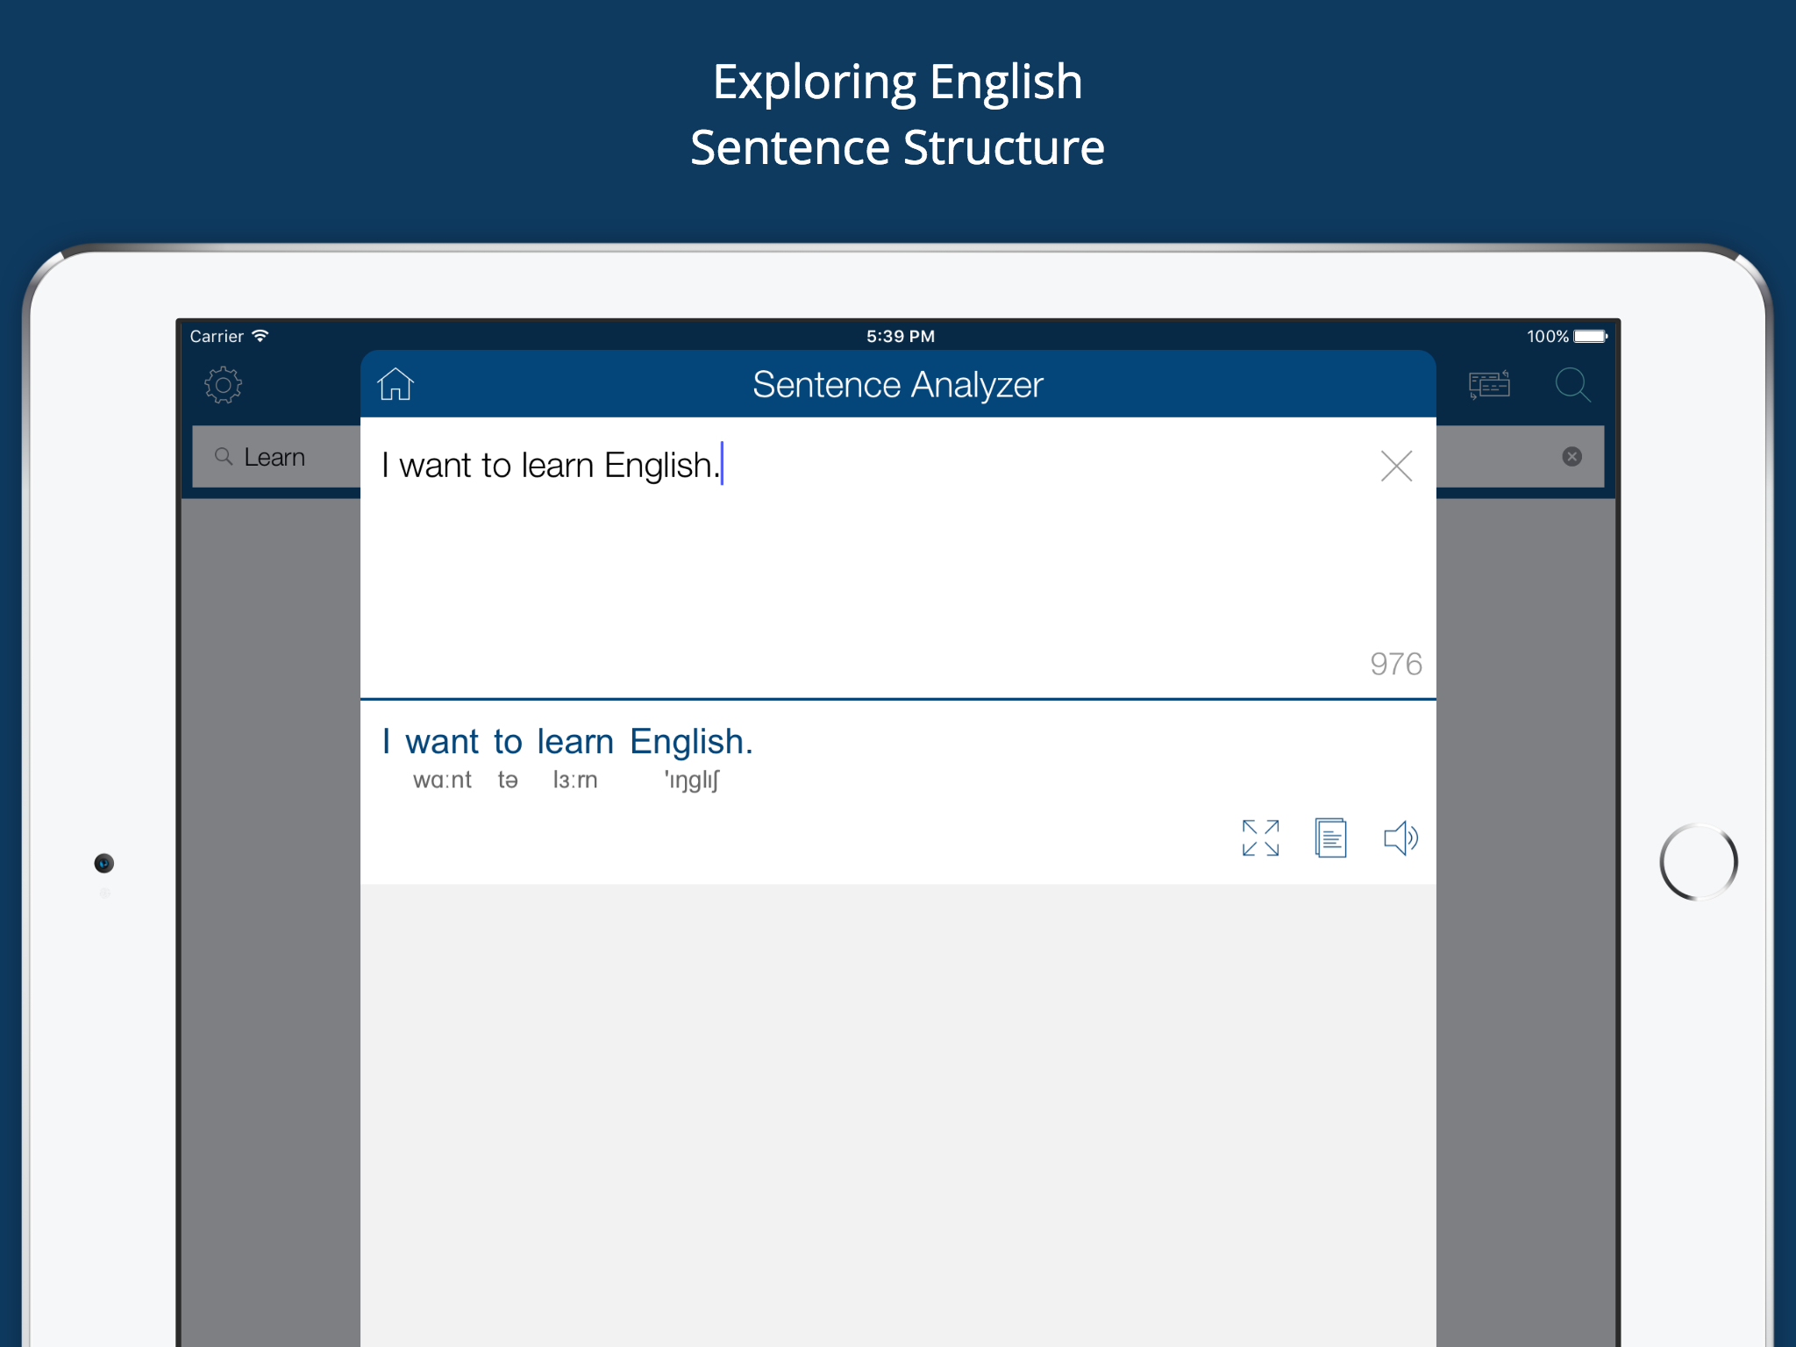Screen dimensions: 1796x1347
Task: Tap the home icon in Sentence Analyzer
Action: (x=396, y=384)
